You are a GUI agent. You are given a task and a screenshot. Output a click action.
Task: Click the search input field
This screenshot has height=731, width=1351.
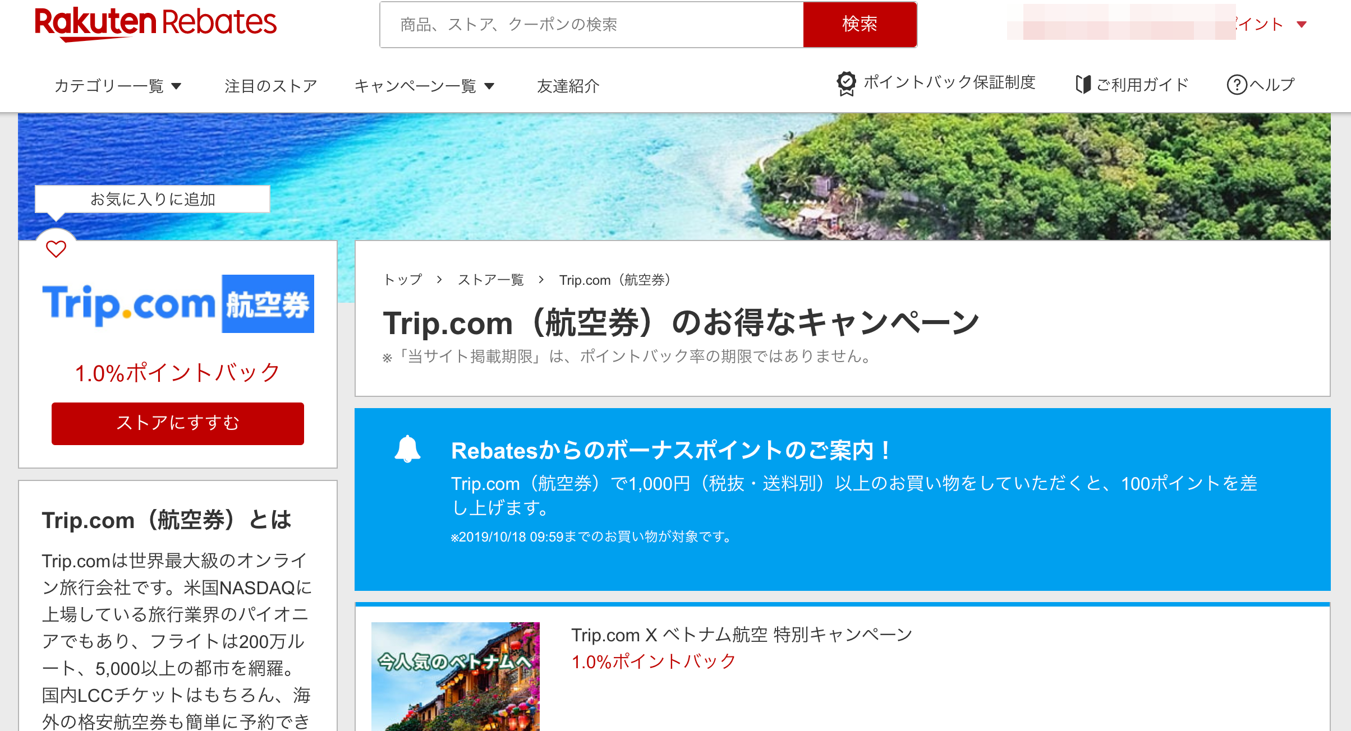pyautogui.click(x=592, y=25)
